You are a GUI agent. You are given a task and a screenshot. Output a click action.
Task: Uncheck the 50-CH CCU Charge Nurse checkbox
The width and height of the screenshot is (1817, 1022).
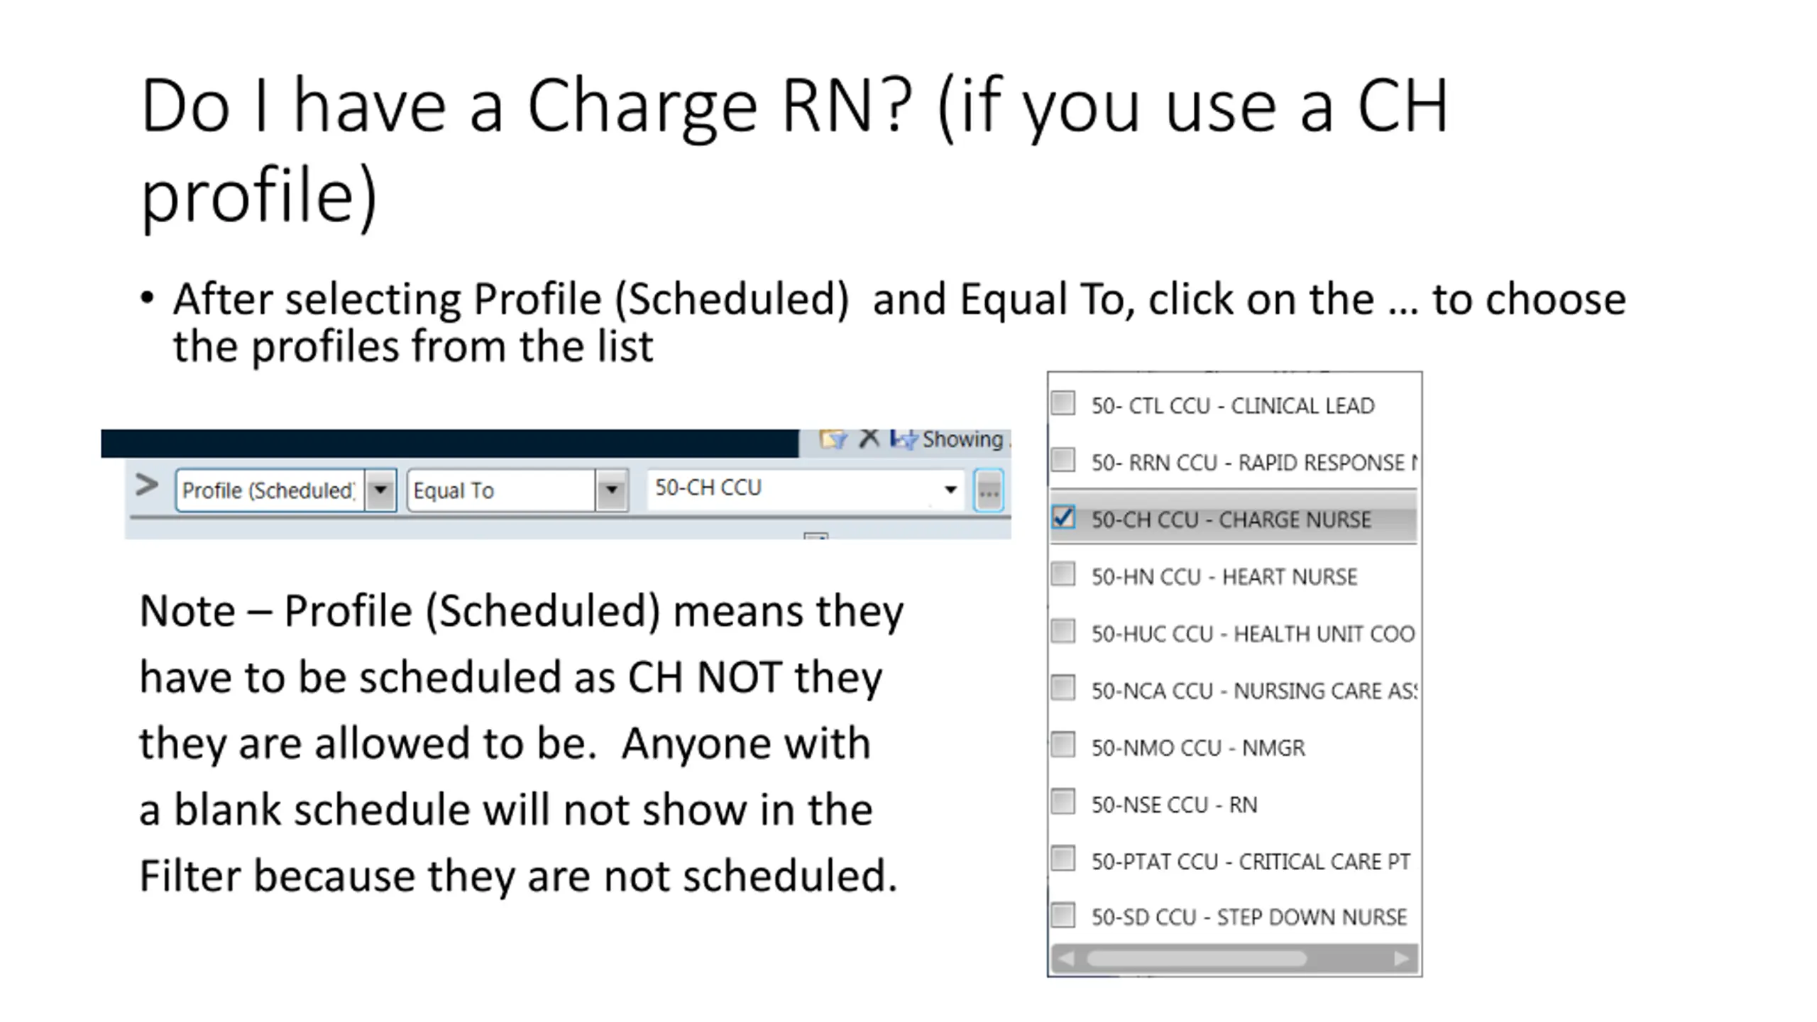pyautogui.click(x=1063, y=517)
